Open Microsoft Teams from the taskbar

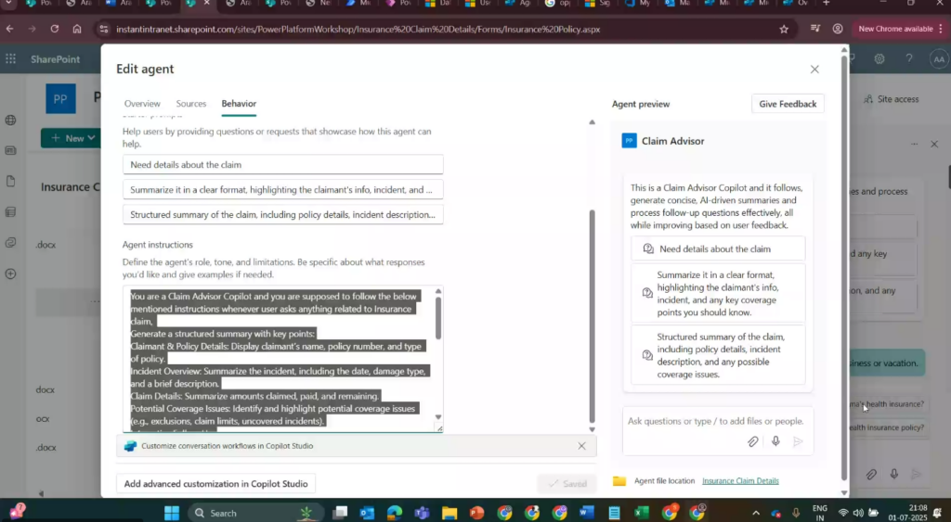pos(423,513)
